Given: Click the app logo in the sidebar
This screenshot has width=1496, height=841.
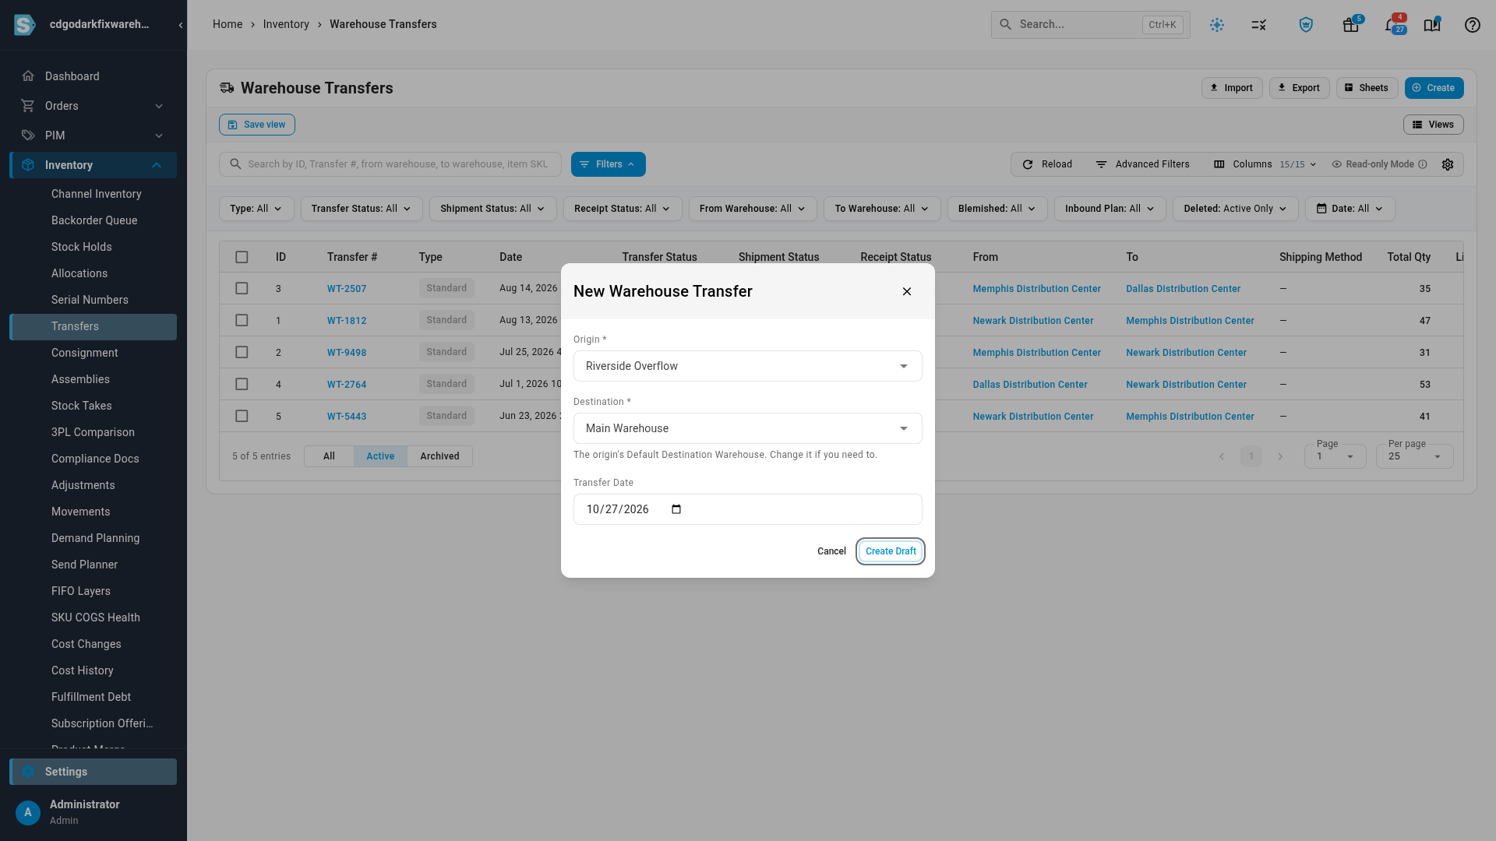Looking at the screenshot, I should point(25,25).
